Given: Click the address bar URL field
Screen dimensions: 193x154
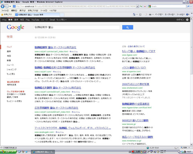Looking at the screenshot, I should tap(76, 6).
